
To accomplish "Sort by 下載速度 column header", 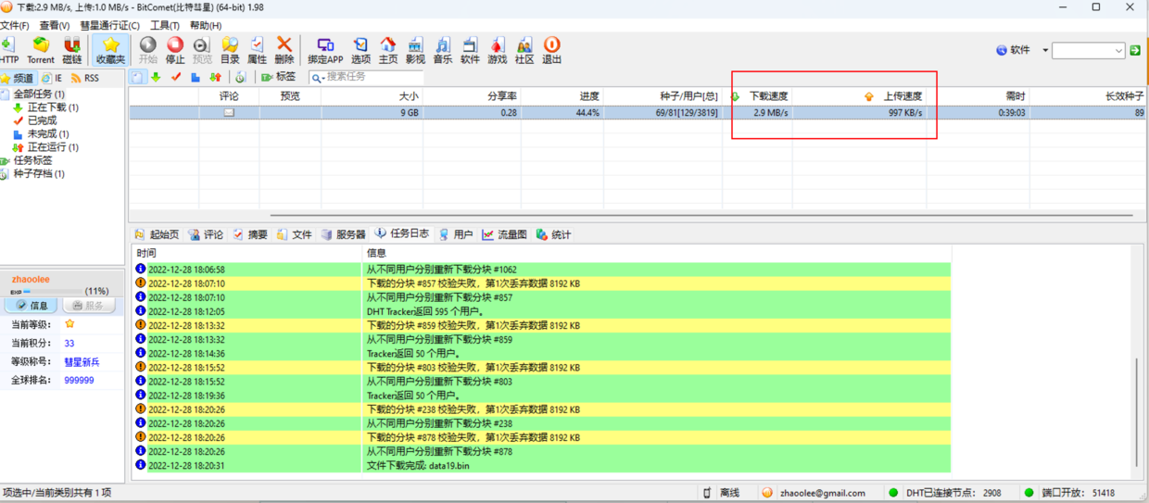I will point(760,95).
